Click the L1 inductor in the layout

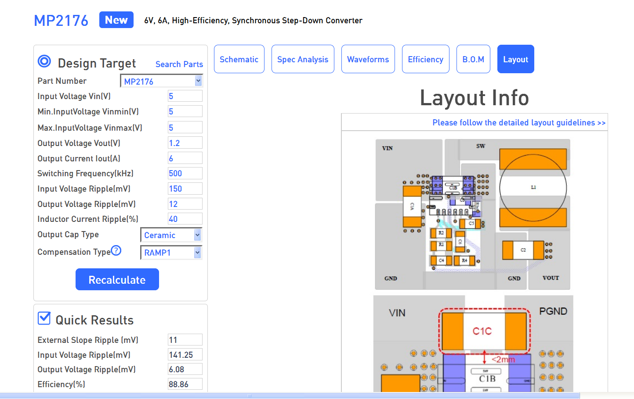click(533, 188)
